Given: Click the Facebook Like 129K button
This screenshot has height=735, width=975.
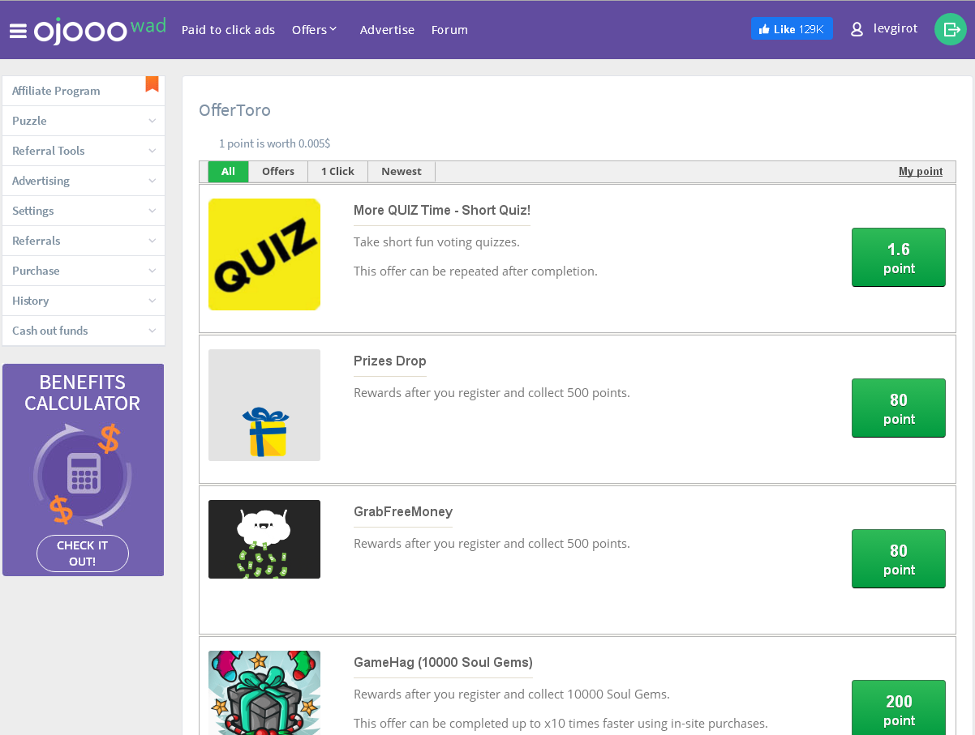Looking at the screenshot, I should pyautogui.click(x=792, y=29).
